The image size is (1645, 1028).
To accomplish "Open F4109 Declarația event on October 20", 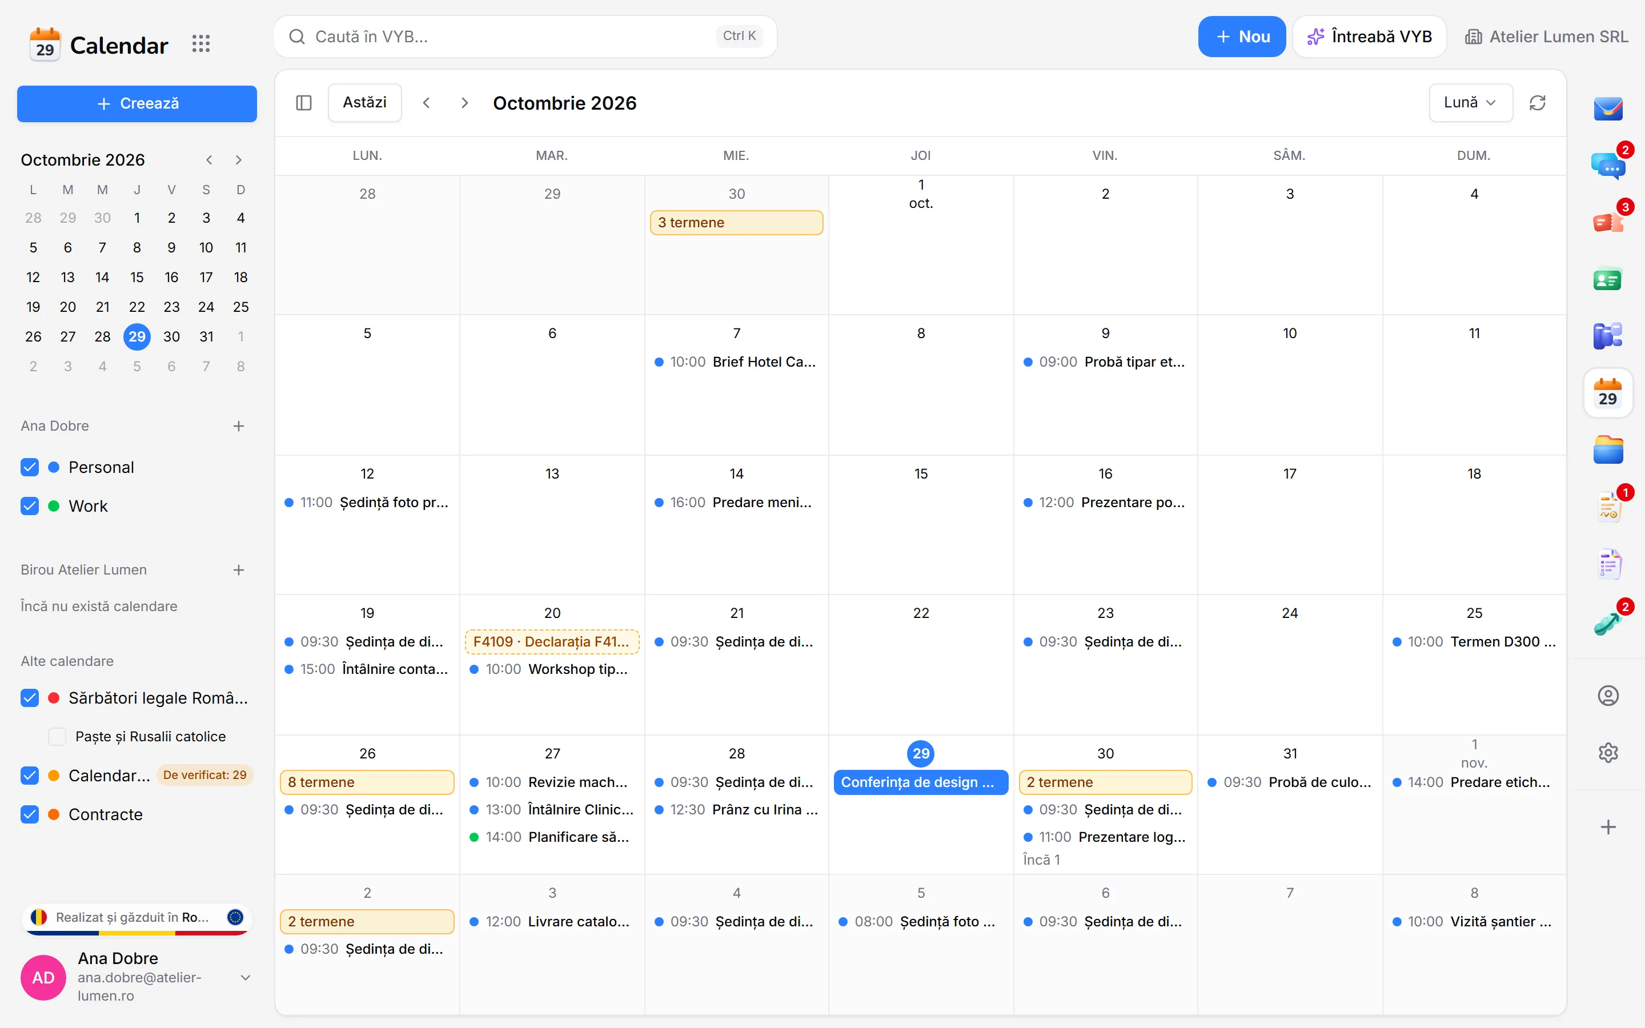I will click(552, 642).
